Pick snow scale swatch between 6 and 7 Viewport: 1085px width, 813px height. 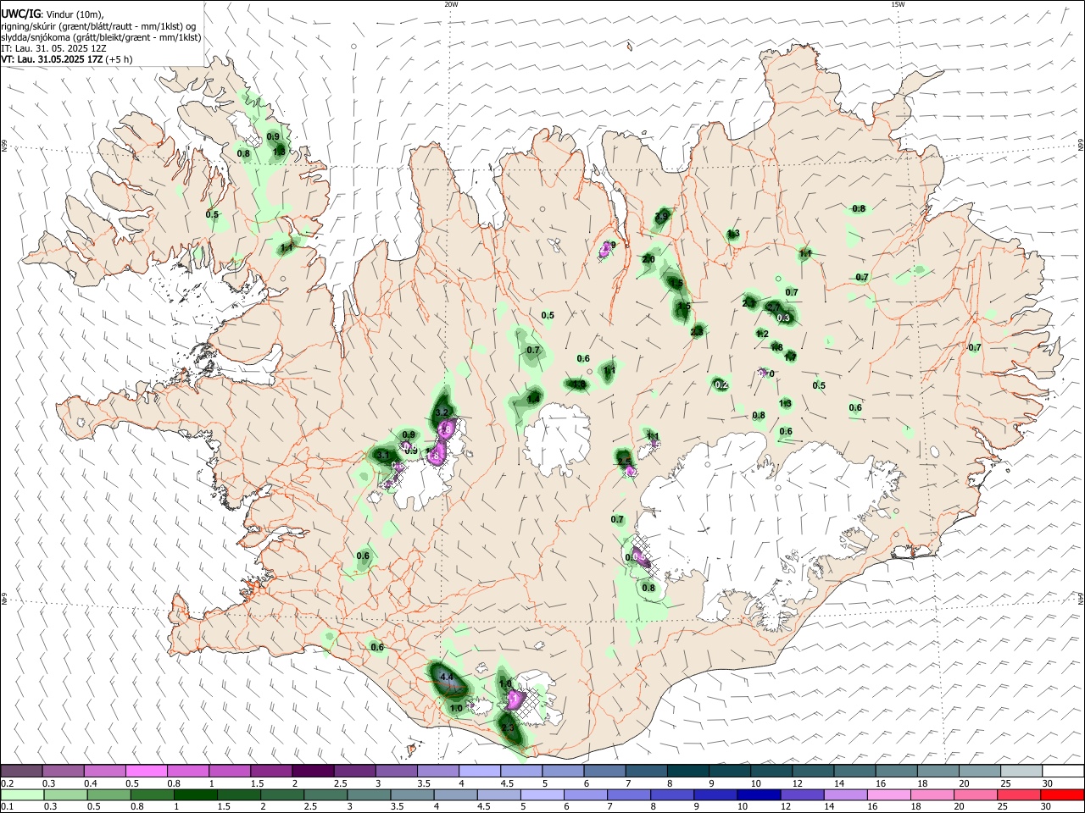tap(604, 772)
